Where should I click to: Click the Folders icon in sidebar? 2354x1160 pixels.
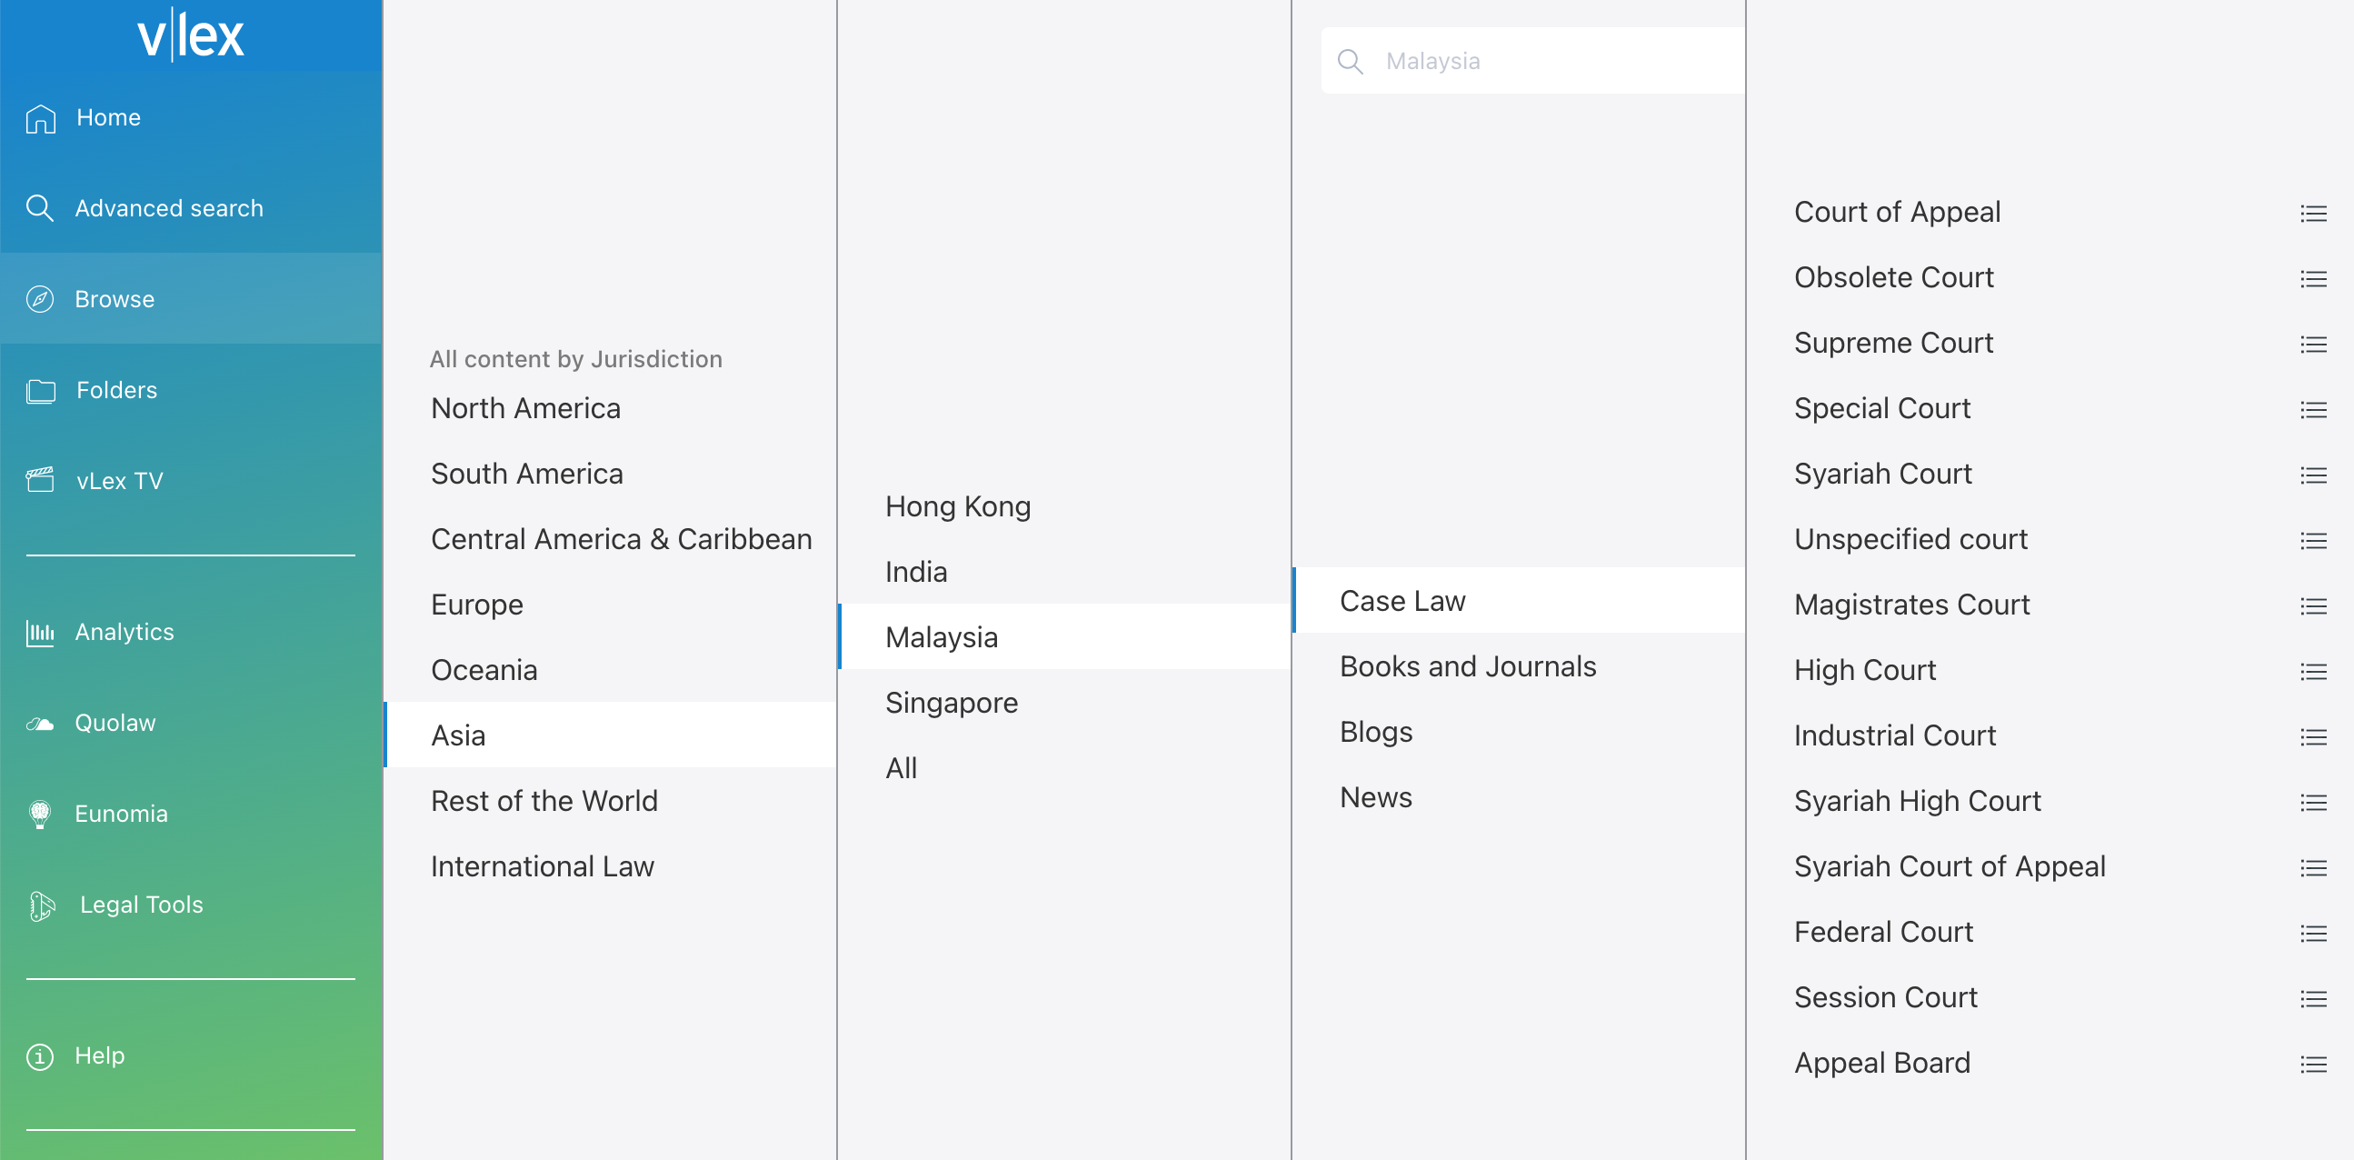coord(40,390)
